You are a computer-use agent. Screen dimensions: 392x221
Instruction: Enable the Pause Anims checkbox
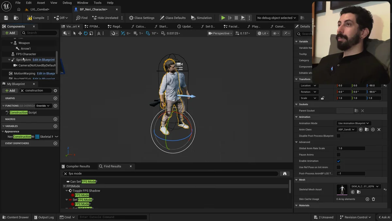(338, 155)
